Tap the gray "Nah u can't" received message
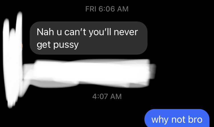 tap(88, 38)
